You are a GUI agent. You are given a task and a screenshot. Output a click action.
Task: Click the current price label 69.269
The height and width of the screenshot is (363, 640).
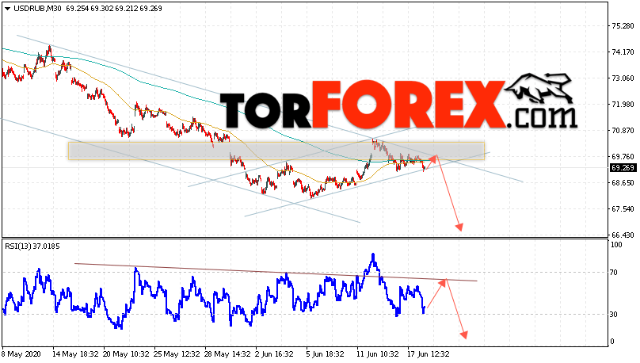click(623, 168)
